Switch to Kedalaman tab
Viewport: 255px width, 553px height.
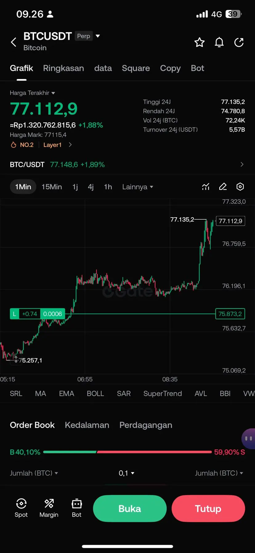click(x=87, y=425)
